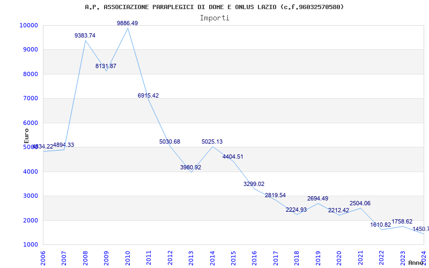
Task: Click the data label 2819.54
Action: click(x=275, y=196)
